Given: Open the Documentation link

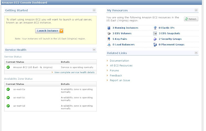Looking at the screenshot, I should tap(119, 61).
